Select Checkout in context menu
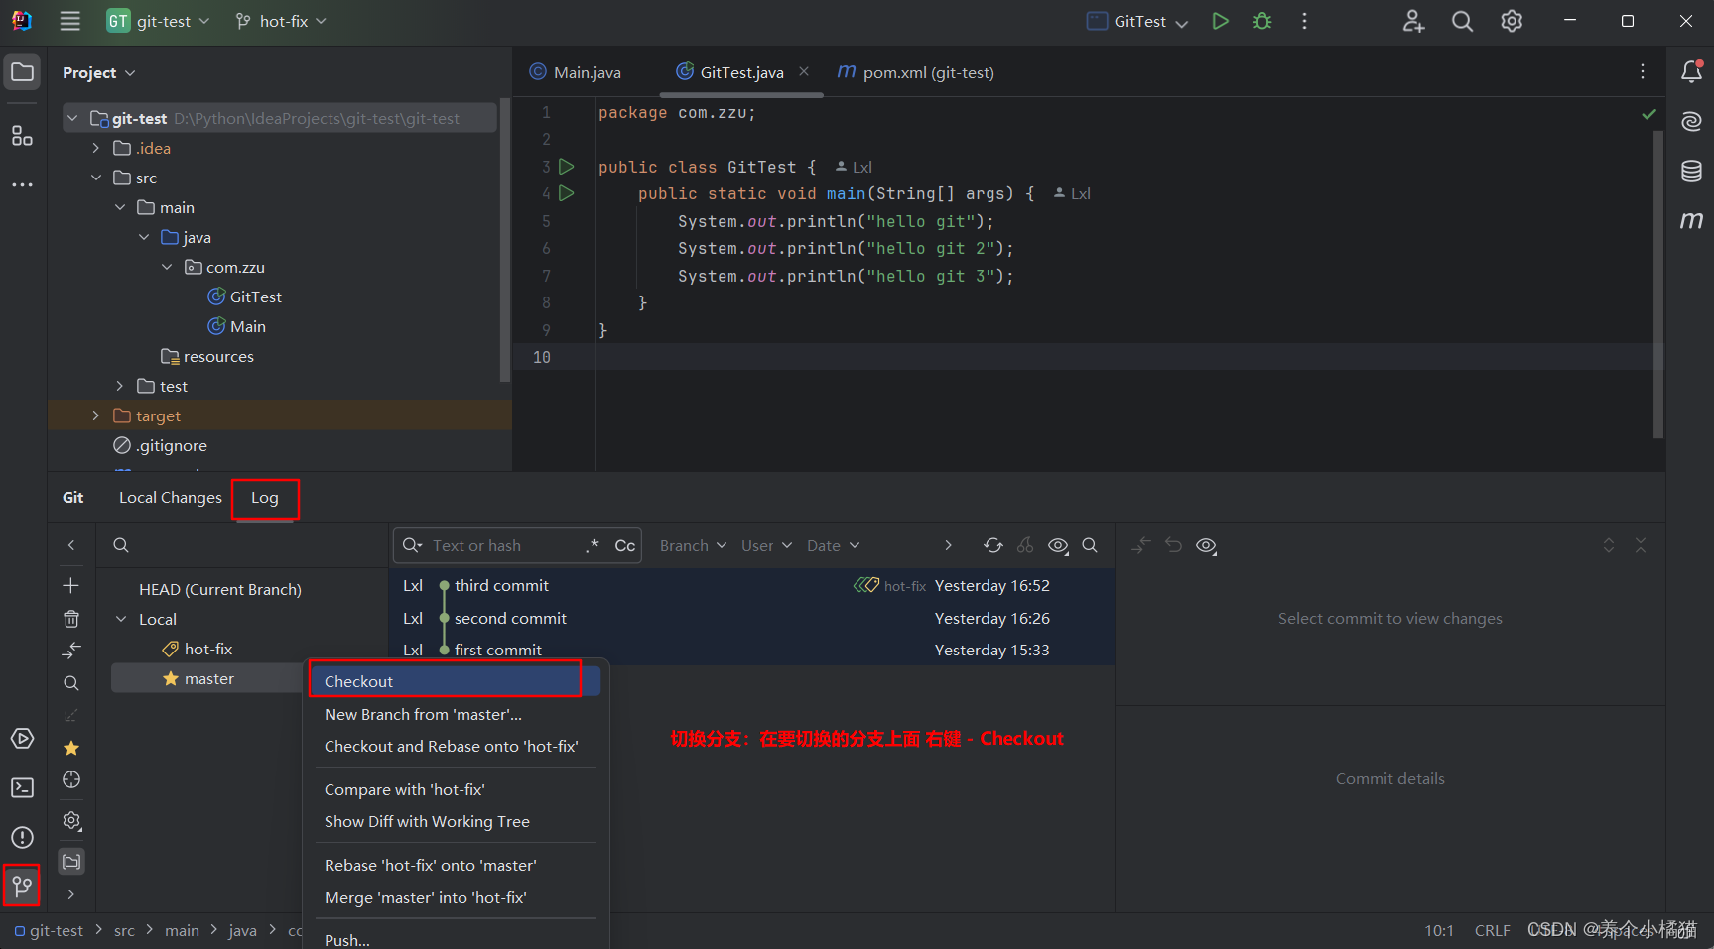This screenshot has height=949, width=1714. point(456,681)
